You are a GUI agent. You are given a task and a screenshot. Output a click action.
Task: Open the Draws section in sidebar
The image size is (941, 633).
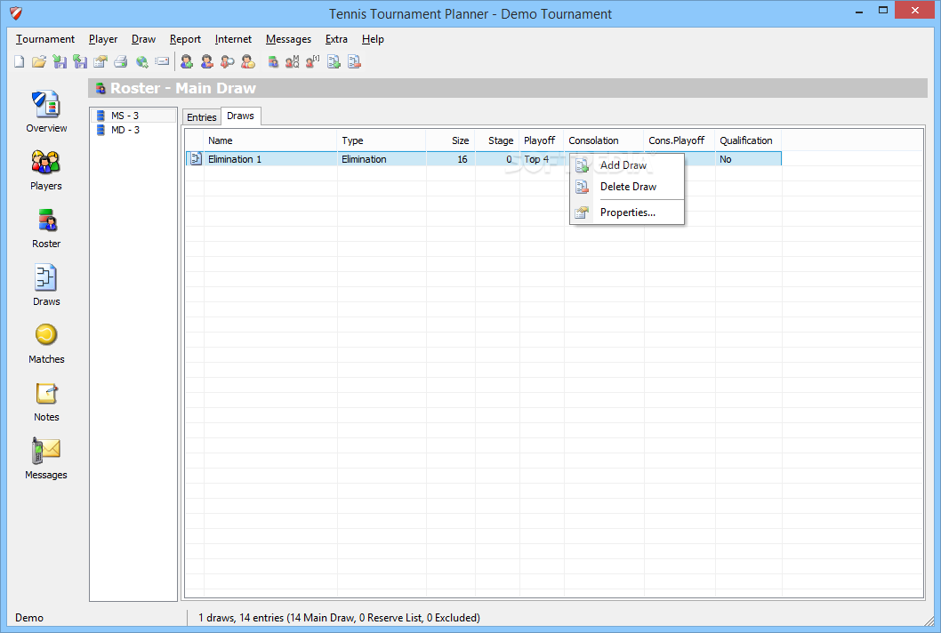pyautogui.click(x=46, y=285)
